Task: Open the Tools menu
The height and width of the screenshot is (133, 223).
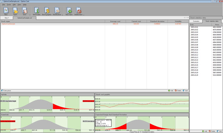Action: (x=9, y=5)
